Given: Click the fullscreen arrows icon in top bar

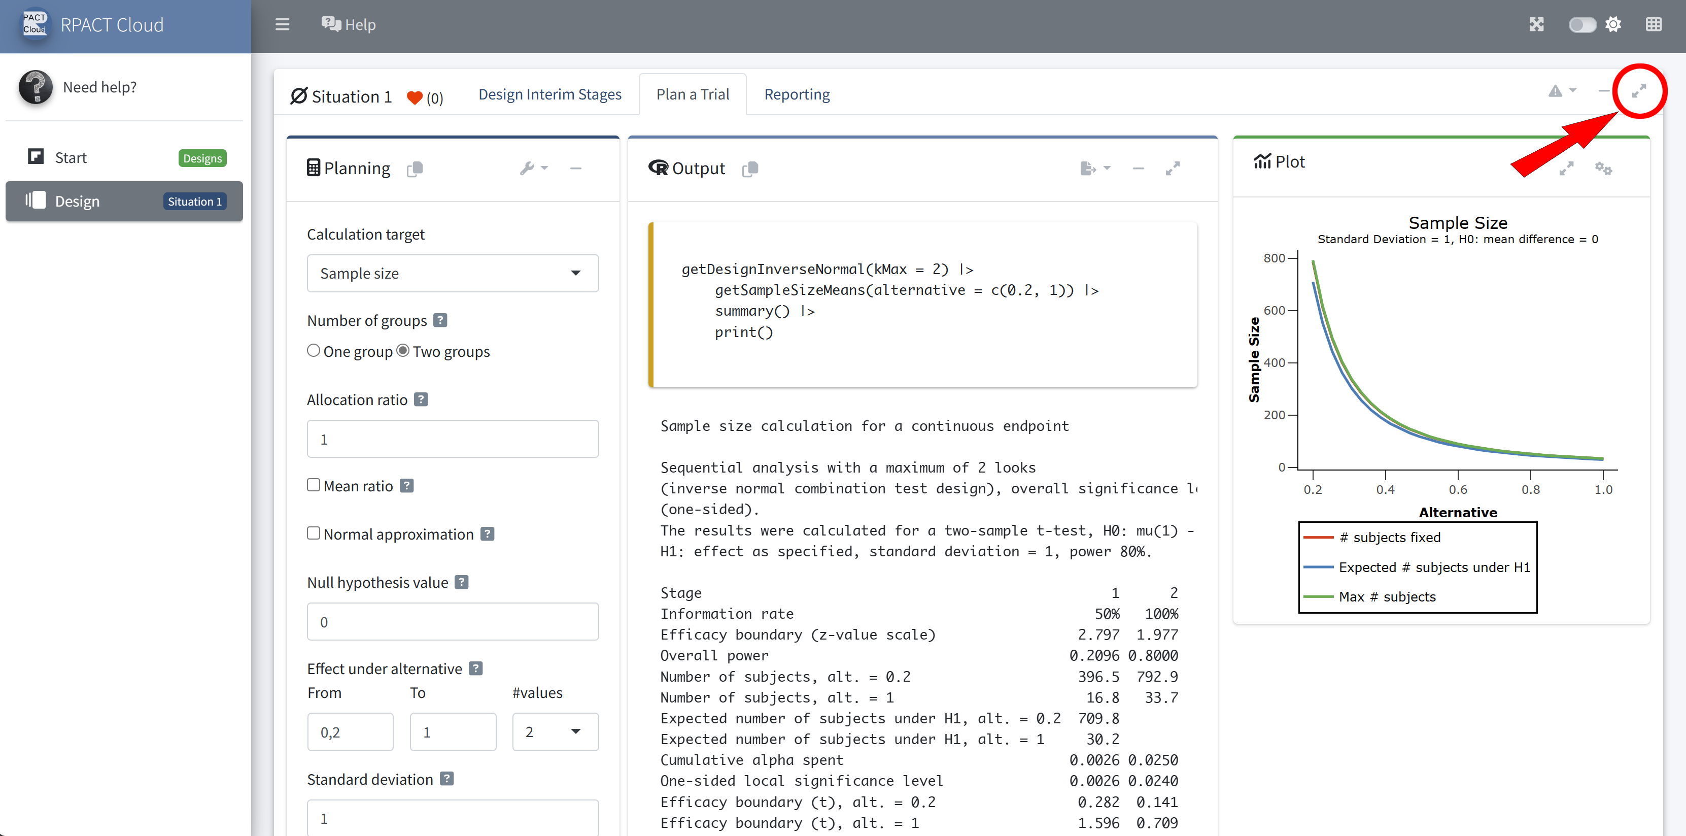Looking at the screenshot, I should (1536, 25).
